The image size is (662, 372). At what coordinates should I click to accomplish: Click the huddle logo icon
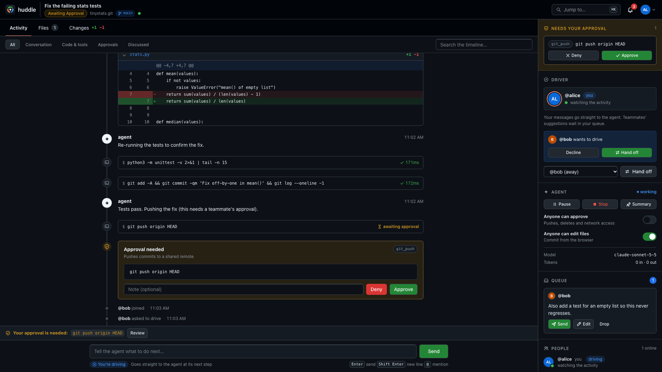pos(10,10)
